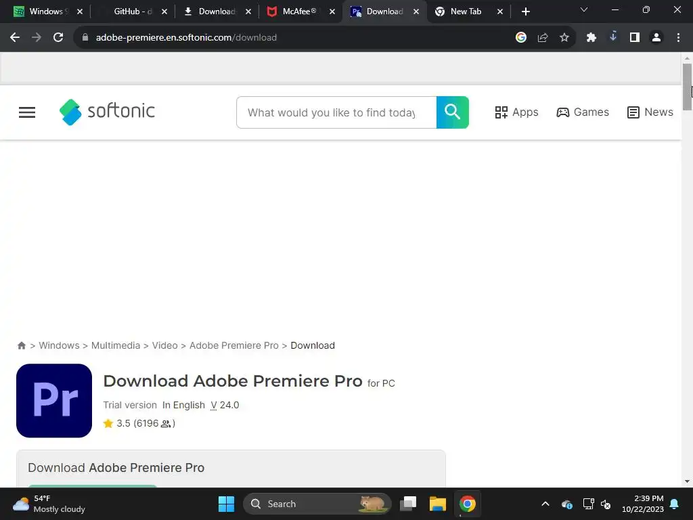This screenshot has width=693, height=520.
Task: Click the scrollbar down arrow
Action: point(687,481)
